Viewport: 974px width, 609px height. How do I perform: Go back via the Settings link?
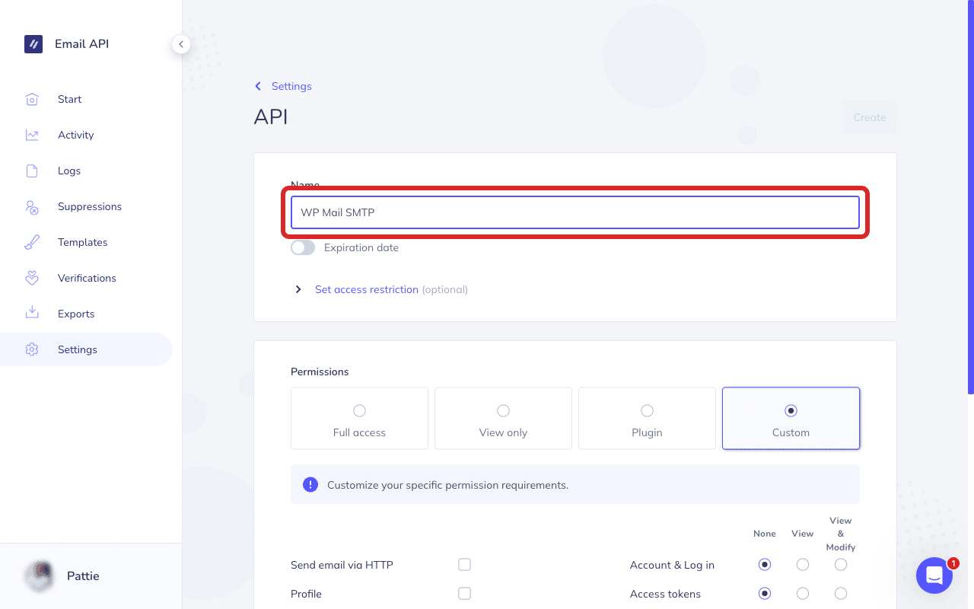click(x=291, y=86)
